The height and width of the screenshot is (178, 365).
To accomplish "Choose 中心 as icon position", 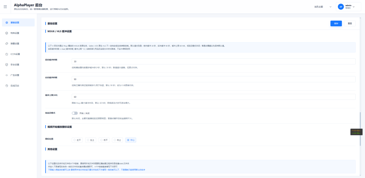I will click(130, 140).
